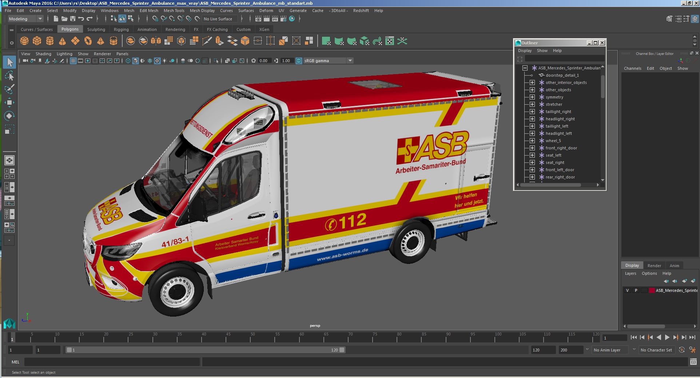This screenshot has width=700, height=378.
Task: Open Layers menu in Layer Editor
Action: click(x=631, y=273)
